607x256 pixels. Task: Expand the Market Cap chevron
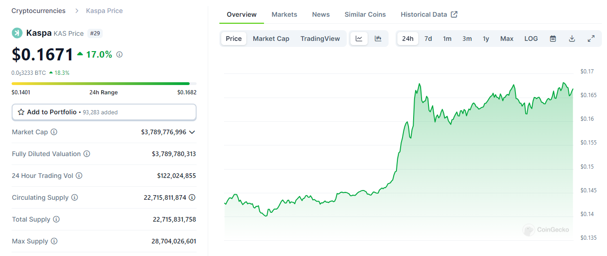click(x=192, y=132)
